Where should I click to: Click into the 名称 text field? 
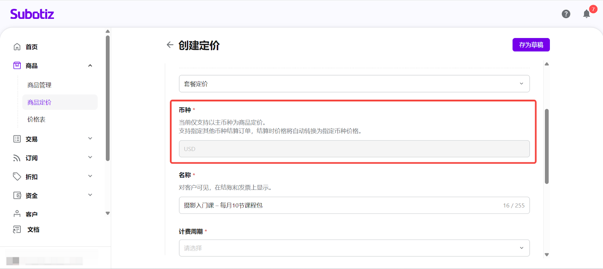pos(339,205)
